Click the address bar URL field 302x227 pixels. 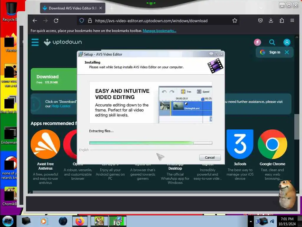(x=151, y=21)
